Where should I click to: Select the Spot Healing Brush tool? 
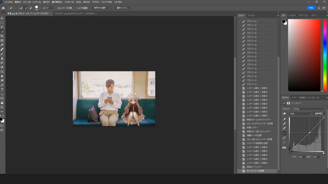[2, 49]
